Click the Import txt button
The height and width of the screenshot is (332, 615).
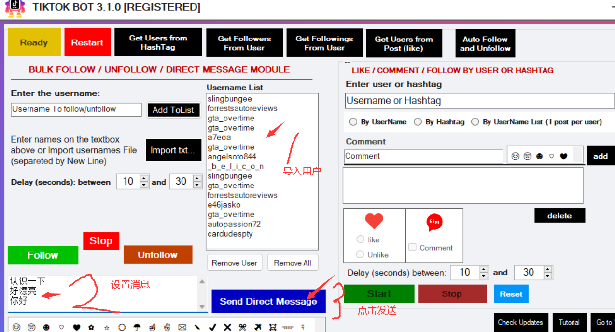pos(173,150)
